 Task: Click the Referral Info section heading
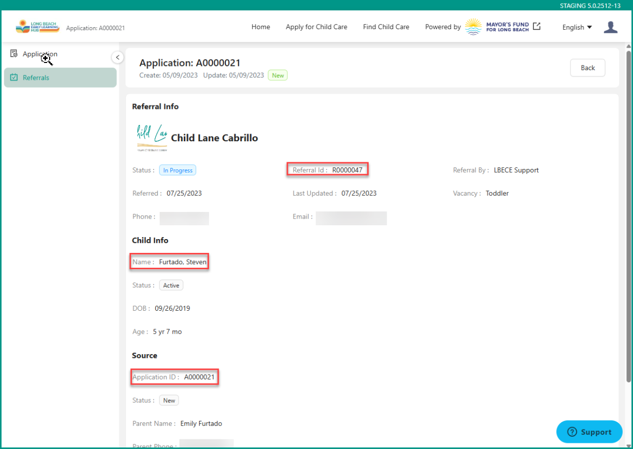(156, 106)
